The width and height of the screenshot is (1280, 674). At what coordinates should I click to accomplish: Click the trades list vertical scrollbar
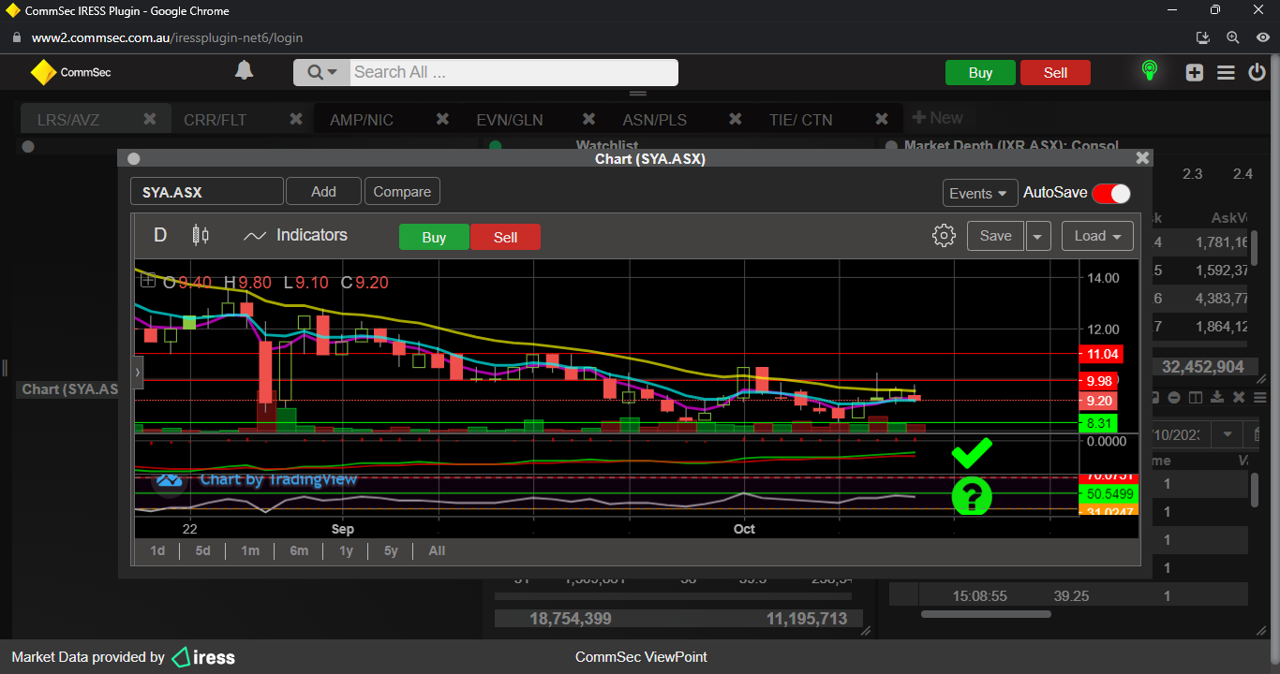1256,489
